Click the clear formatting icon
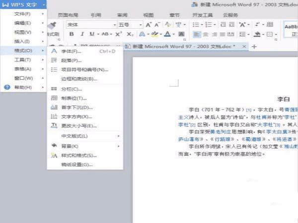 168,24
